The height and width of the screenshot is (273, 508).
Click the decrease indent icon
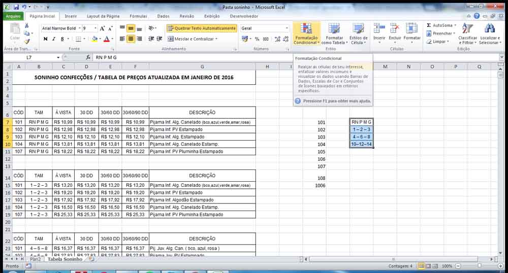(151, 39)
